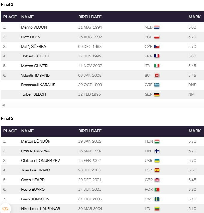Click the Switzerland flag next to SUI
204x213 pixels.
pos(157,75)
